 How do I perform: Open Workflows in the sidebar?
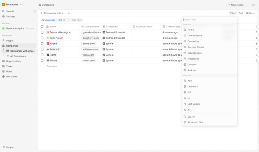click(19, 76)
